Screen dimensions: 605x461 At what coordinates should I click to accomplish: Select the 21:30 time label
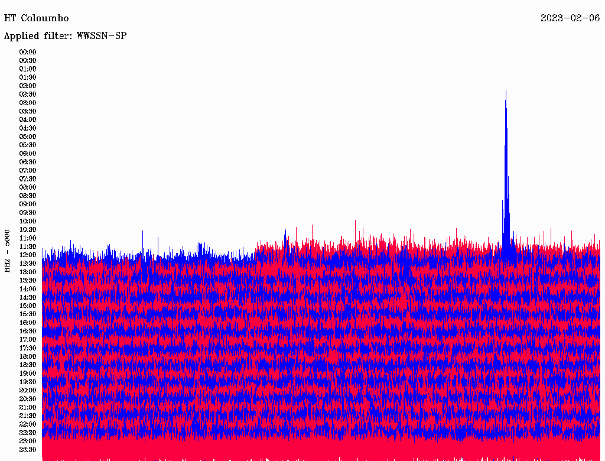click(x=28, y=415)
